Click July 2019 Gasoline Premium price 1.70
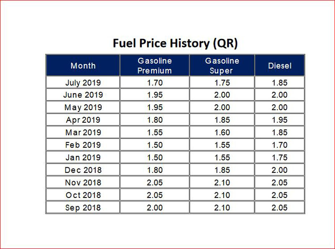Image resolution: width=335 pixels, height=249 pixels. 155,83
